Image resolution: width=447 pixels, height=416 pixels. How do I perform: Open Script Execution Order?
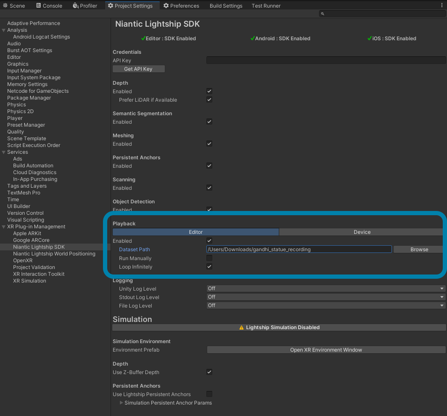coord(33,145)
